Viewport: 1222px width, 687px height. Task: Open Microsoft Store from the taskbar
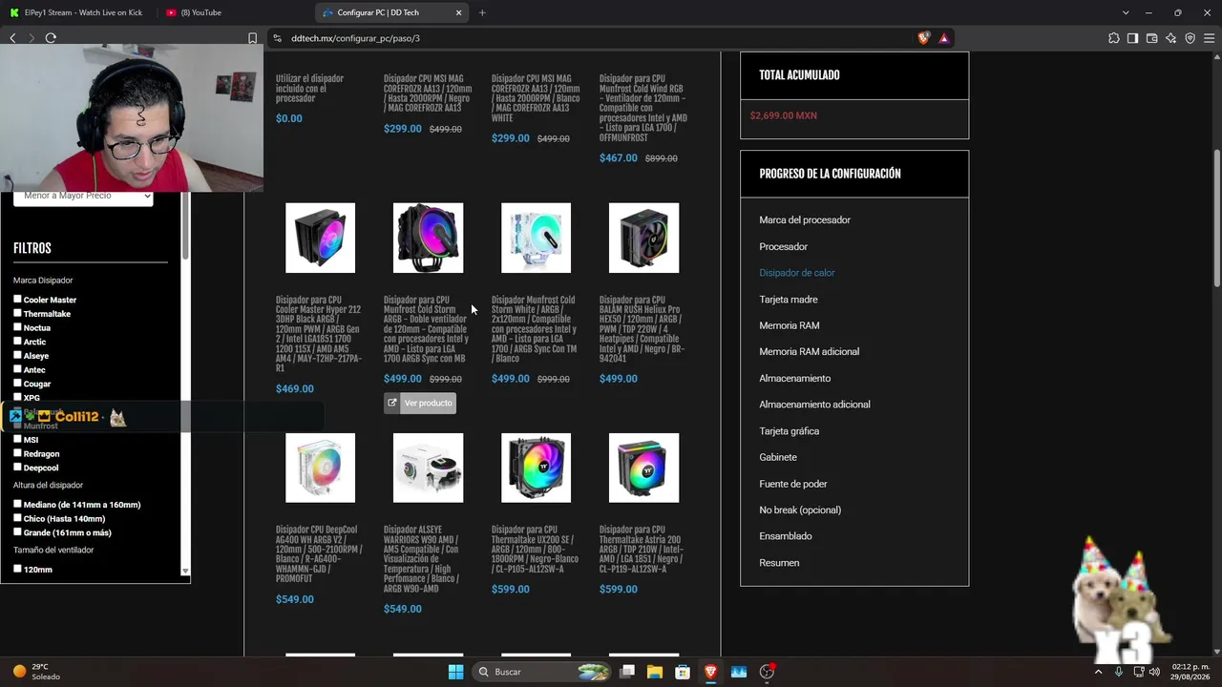(x=683, y=672)
